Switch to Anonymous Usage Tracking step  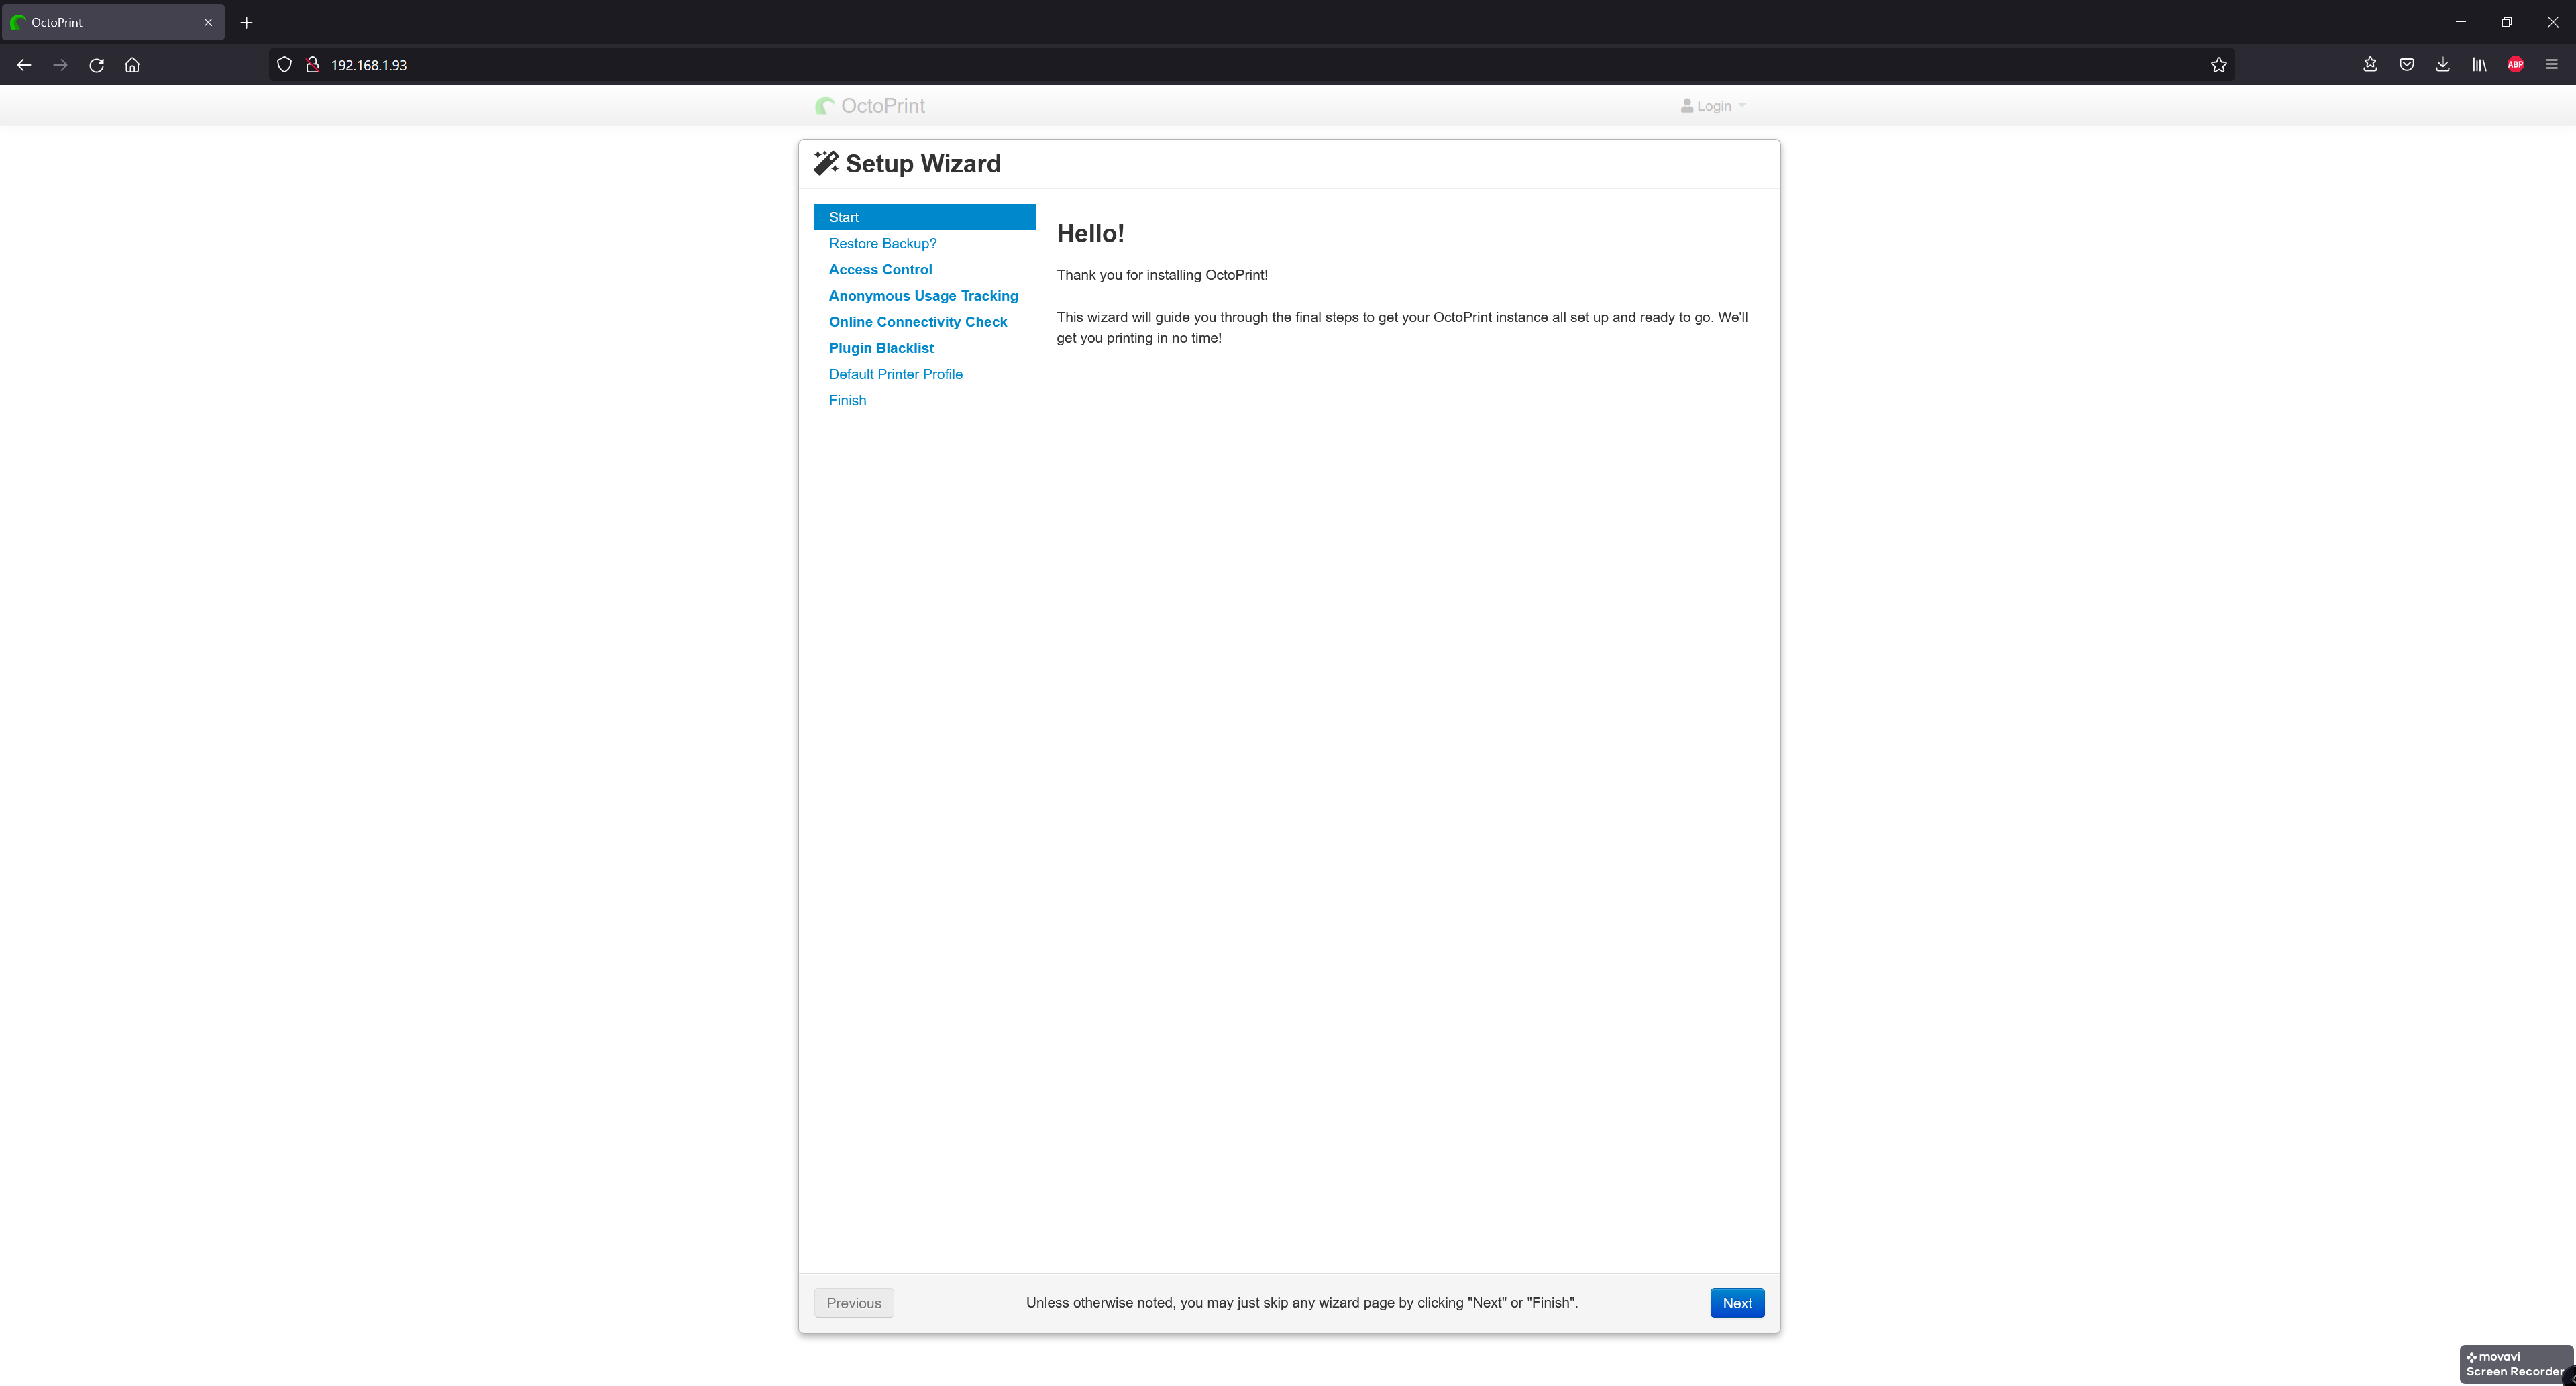point(923,295)
